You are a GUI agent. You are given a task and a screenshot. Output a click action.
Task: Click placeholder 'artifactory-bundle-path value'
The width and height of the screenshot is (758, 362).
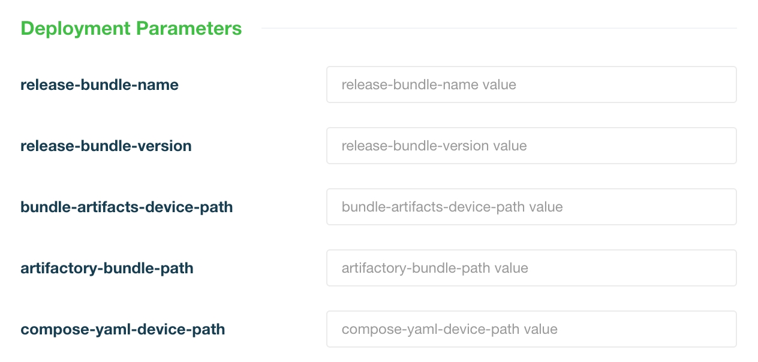[x=435, y=269]
